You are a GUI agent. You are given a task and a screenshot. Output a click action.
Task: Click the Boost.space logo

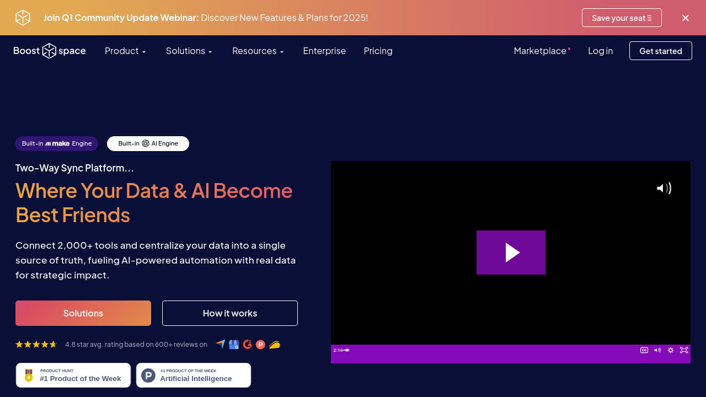point(50,51)
